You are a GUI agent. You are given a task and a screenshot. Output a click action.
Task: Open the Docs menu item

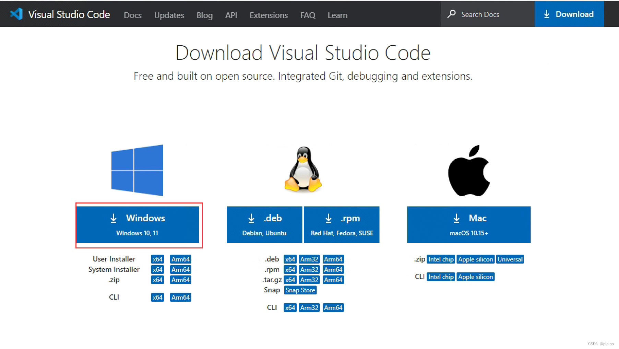click(x=133, y=15)
